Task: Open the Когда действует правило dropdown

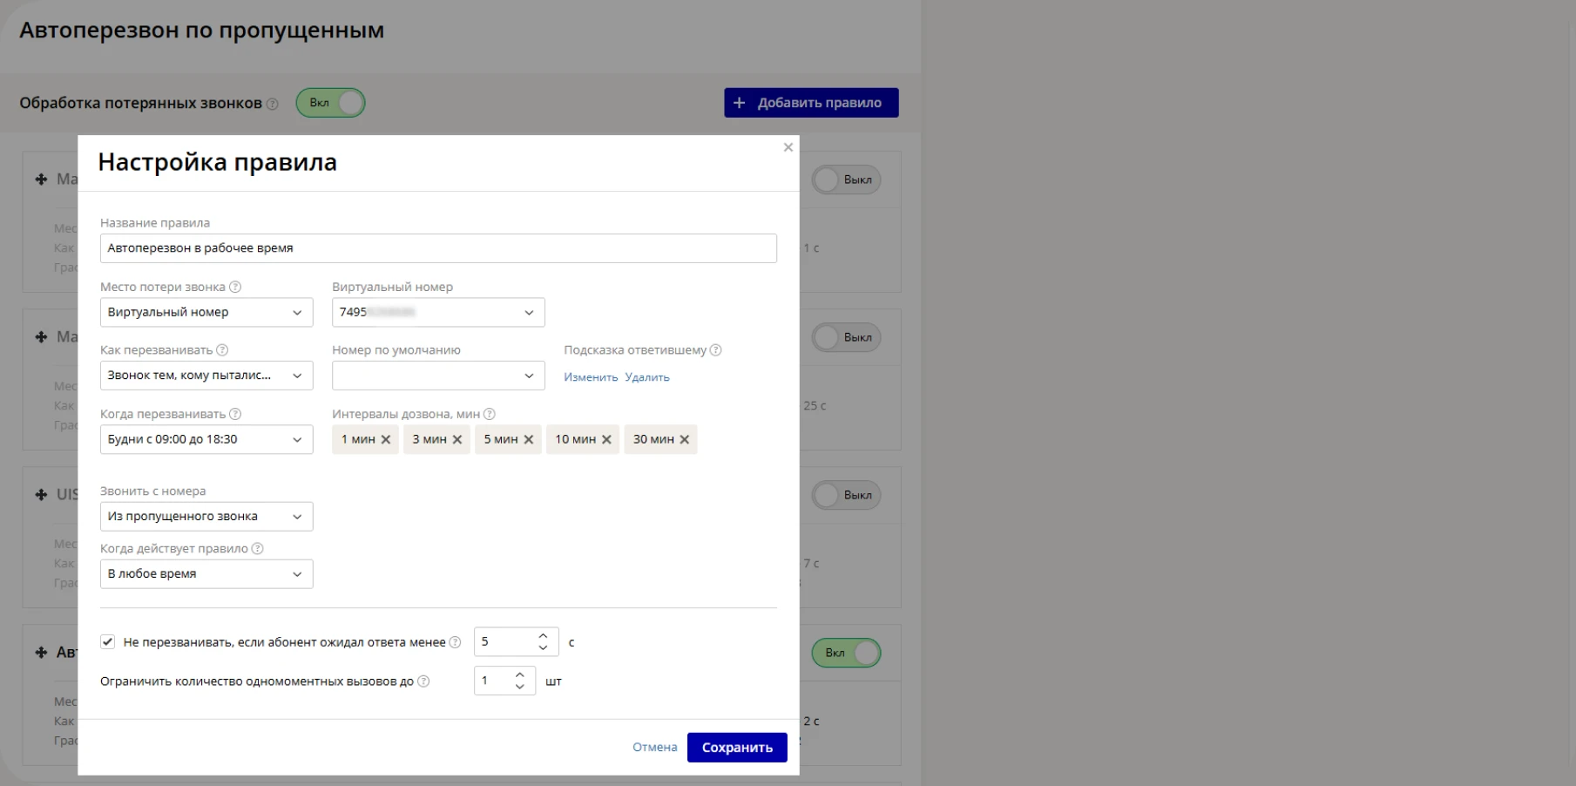Action: [x=206, y=574]
